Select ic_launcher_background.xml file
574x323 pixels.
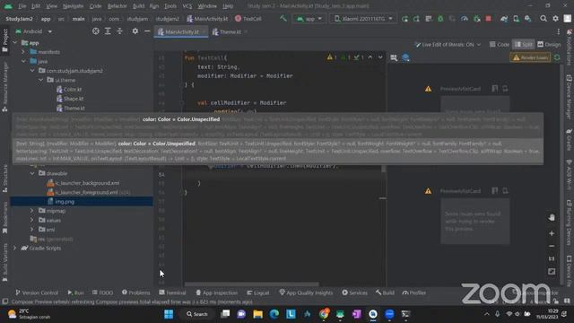coord(83,183)
